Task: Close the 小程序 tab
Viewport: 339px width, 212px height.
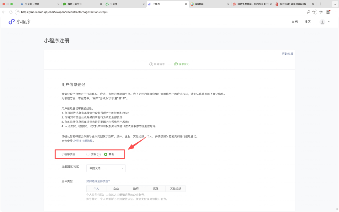Action: [186, 4]
